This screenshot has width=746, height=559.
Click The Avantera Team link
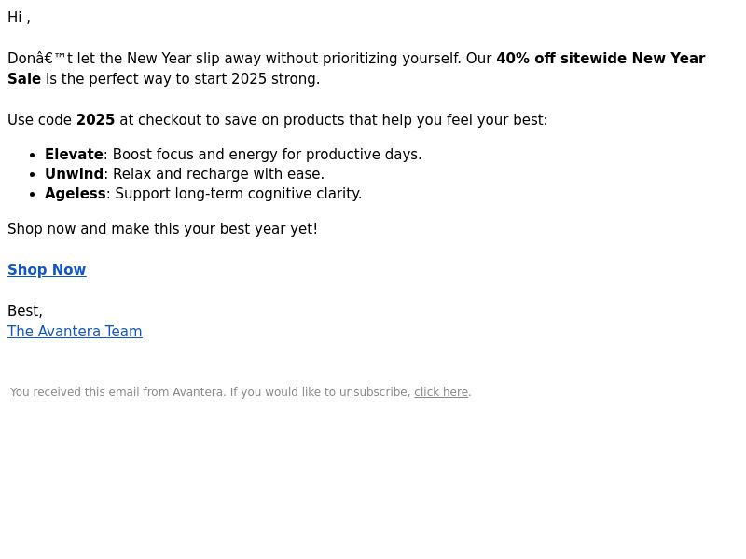pyautogui.click(x=75, y=331)
